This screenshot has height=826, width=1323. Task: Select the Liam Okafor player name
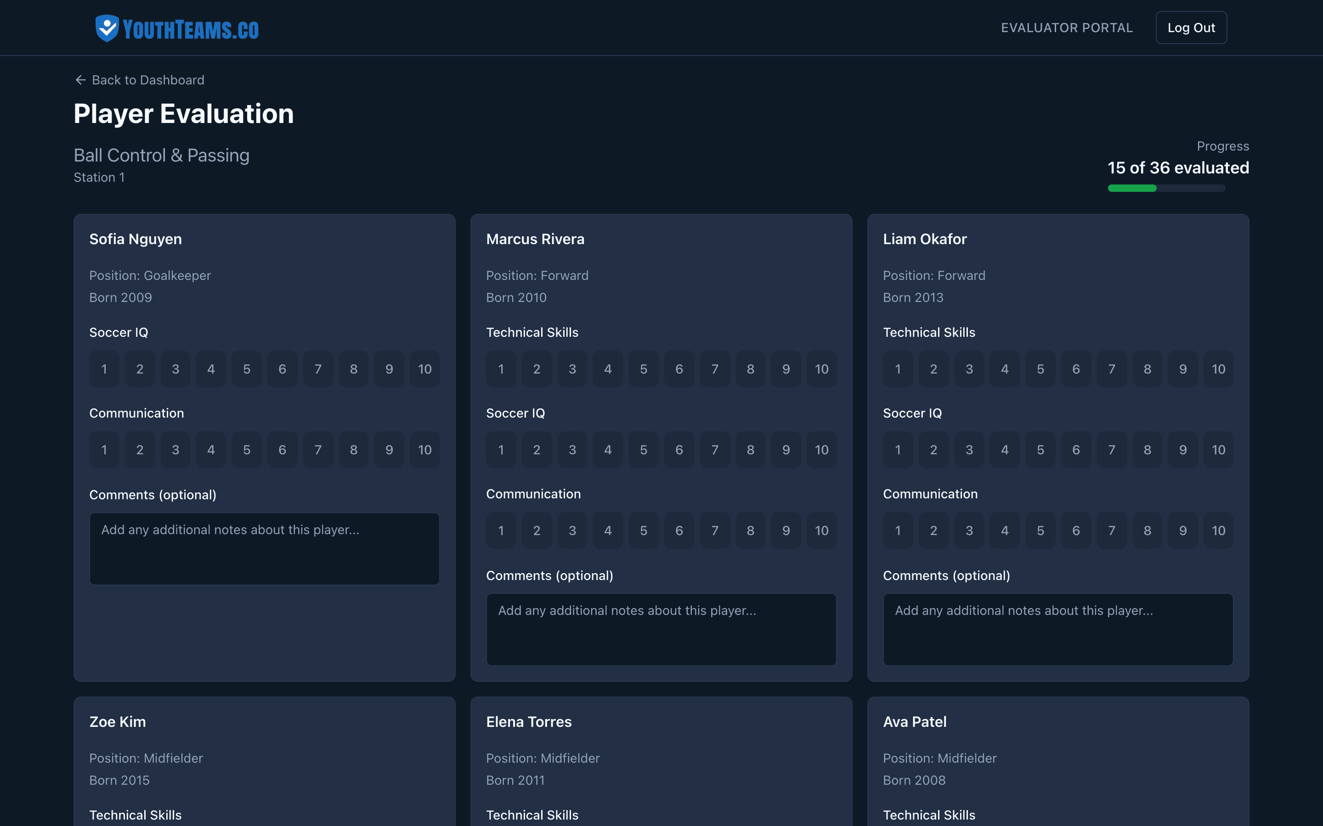925,239
